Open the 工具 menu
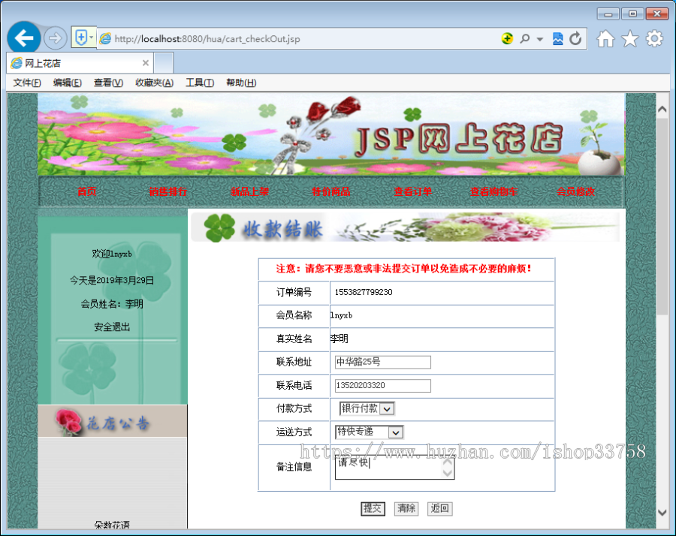Screen dimensions: 676x536 click(x=198, y=83)
